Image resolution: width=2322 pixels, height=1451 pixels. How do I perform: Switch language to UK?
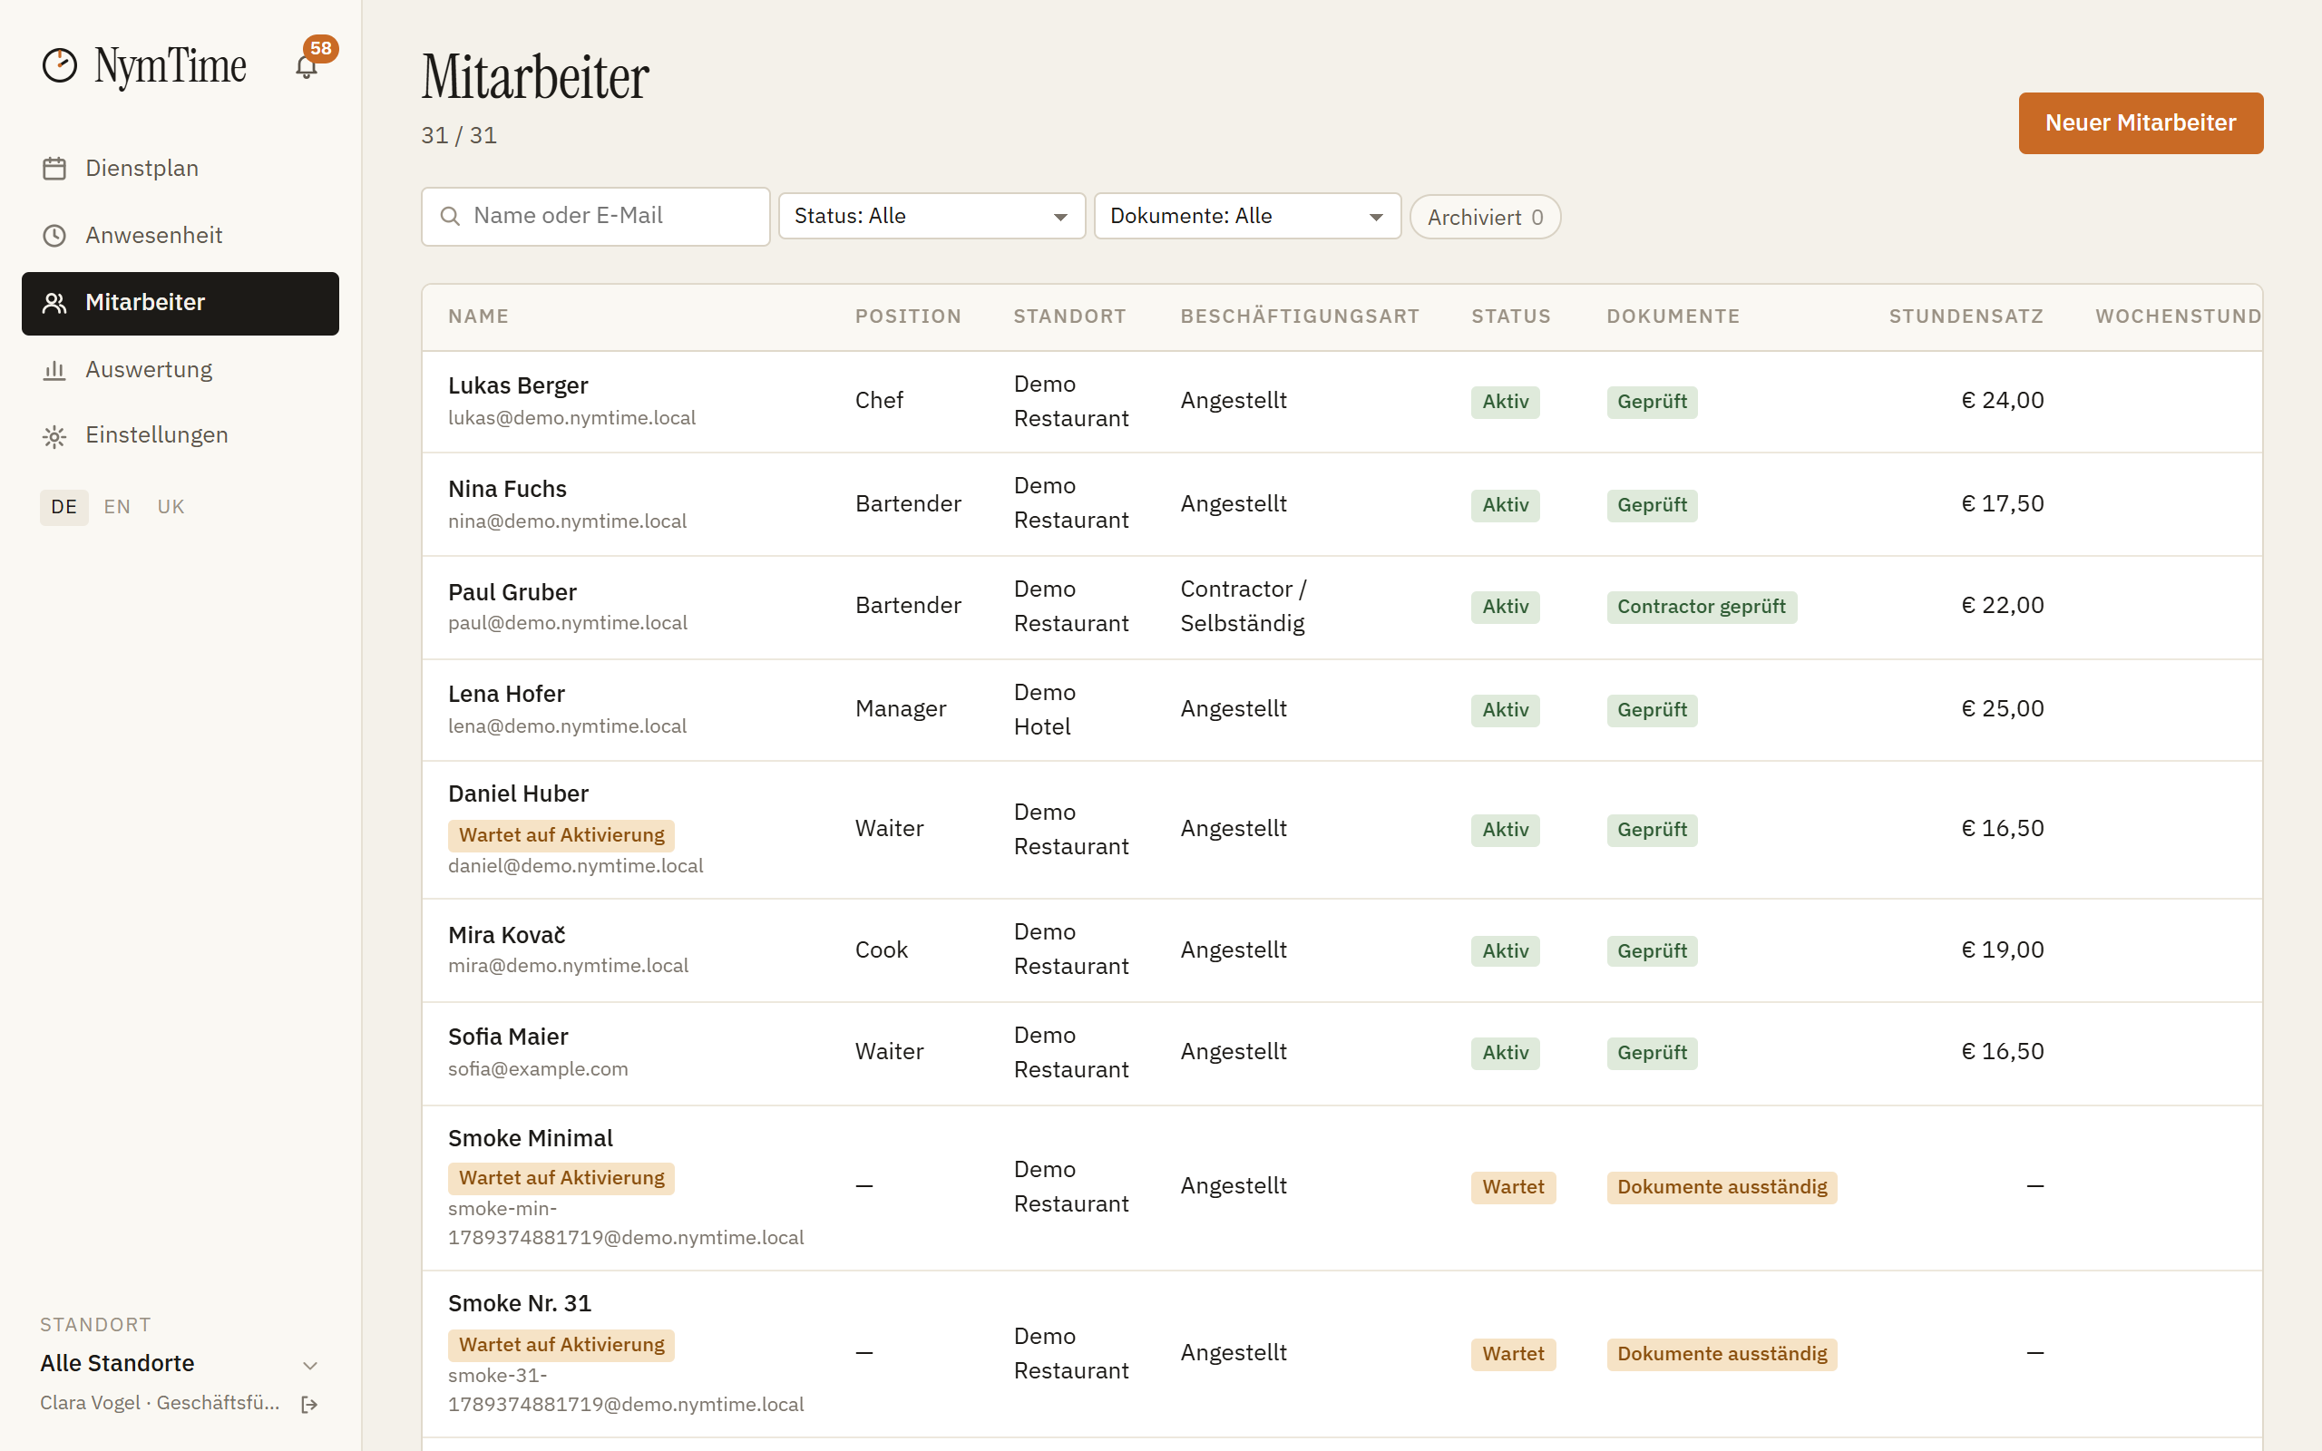[x=171, y=507]
